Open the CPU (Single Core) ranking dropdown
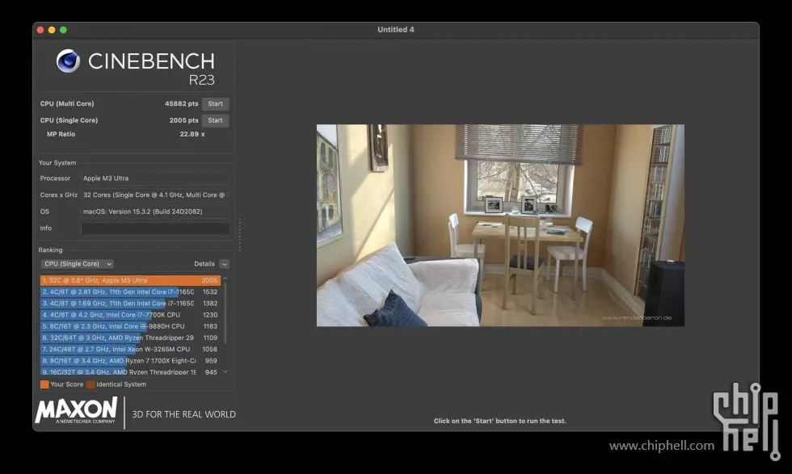The image size is (792, 474). point(78,264)
